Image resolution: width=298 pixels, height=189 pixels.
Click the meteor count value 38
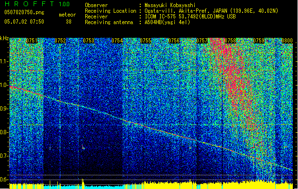pyautogui.click(x=69, y=22)
